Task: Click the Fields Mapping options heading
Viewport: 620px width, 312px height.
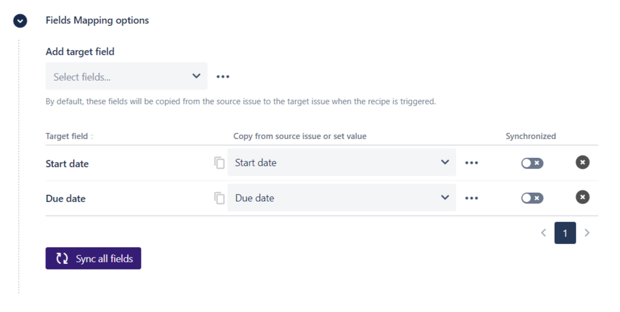Action: (x=97, y=20)
